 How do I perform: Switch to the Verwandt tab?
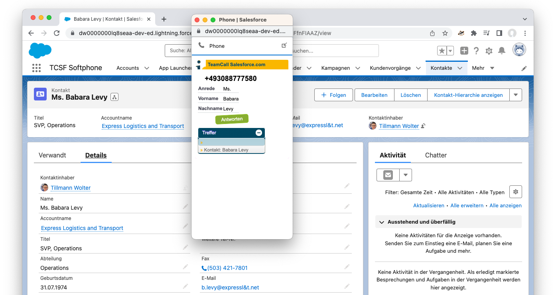[52, 155]
